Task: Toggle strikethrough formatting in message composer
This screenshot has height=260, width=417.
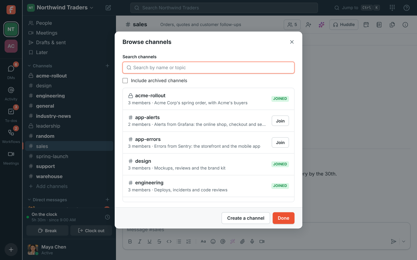Action: (x=159, y=242)
